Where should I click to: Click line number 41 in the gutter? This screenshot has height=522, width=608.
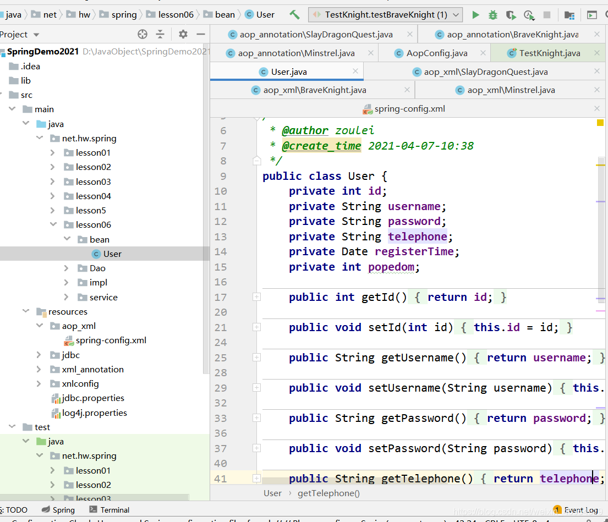(x=221, y=479)
